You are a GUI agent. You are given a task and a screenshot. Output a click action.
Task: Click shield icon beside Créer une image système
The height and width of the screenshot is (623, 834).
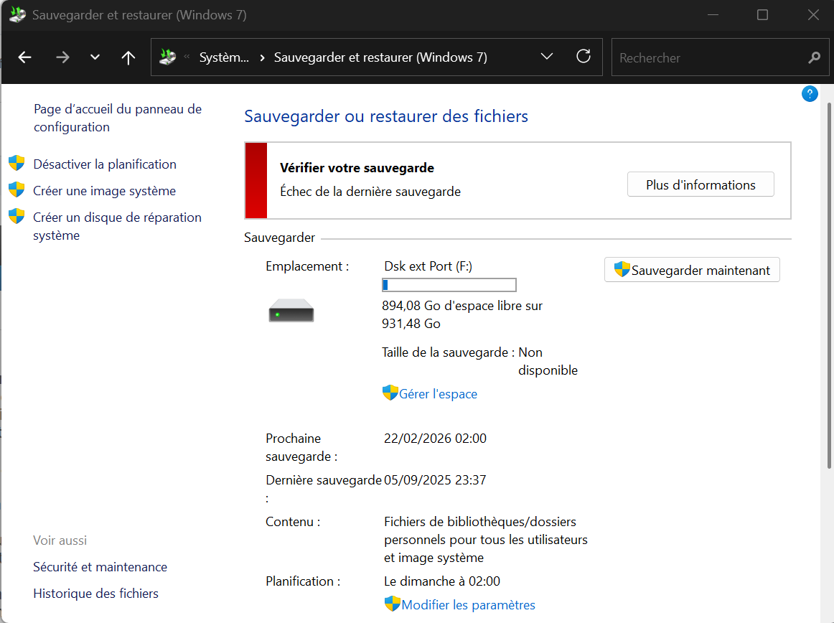pyautogui.click(x=17, y=189)
